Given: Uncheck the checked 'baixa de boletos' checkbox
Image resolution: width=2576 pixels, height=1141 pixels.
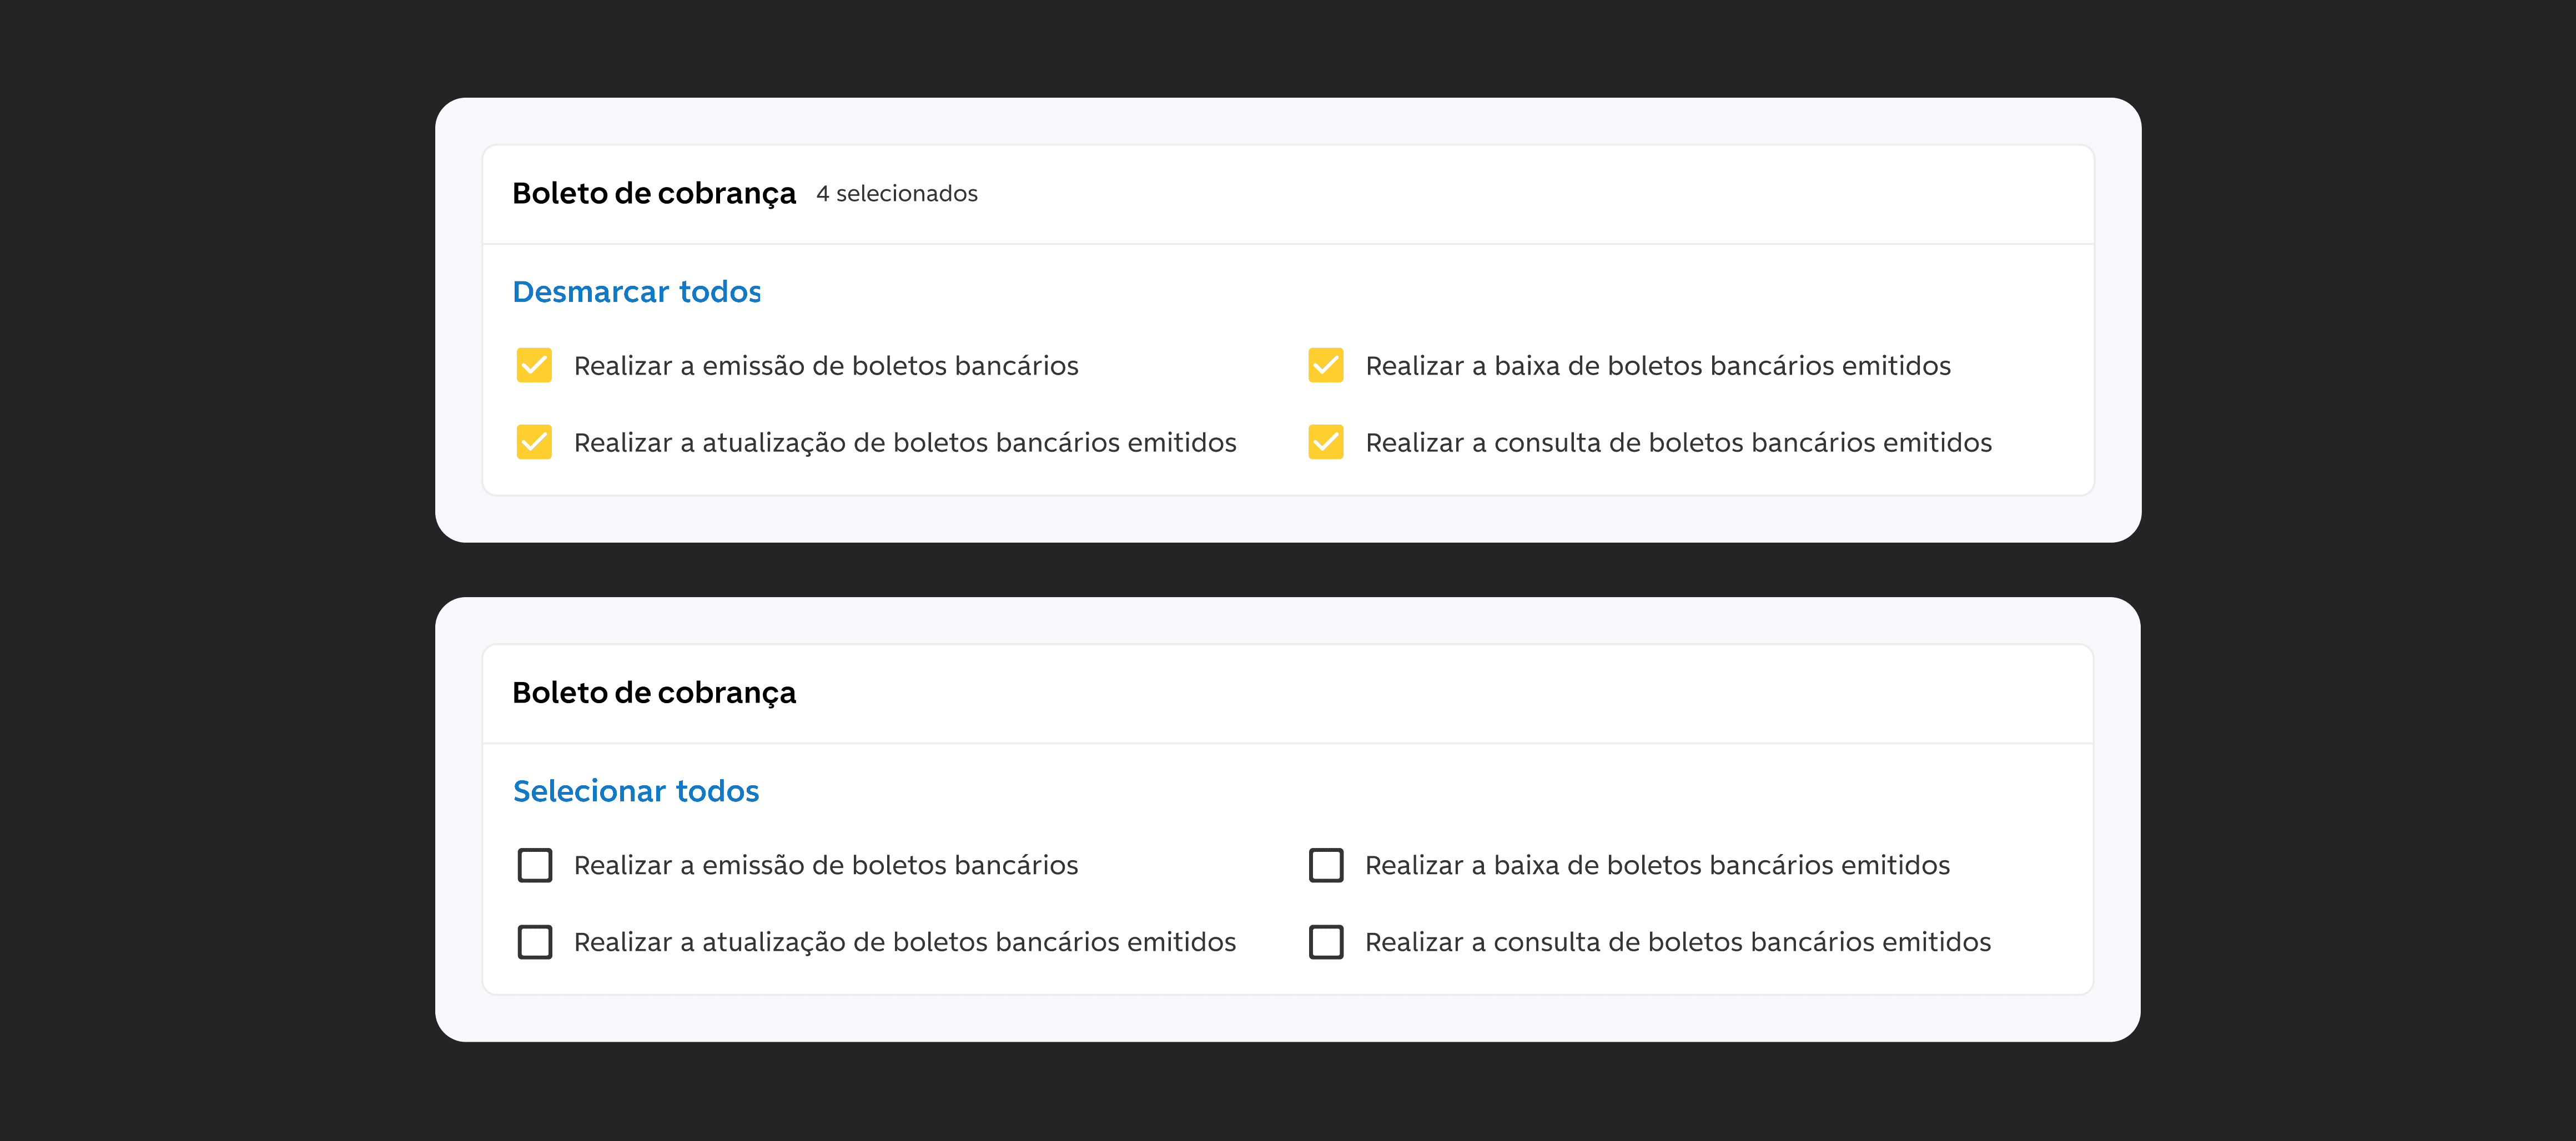Looking at the screenshot, I should [1325, 365].
